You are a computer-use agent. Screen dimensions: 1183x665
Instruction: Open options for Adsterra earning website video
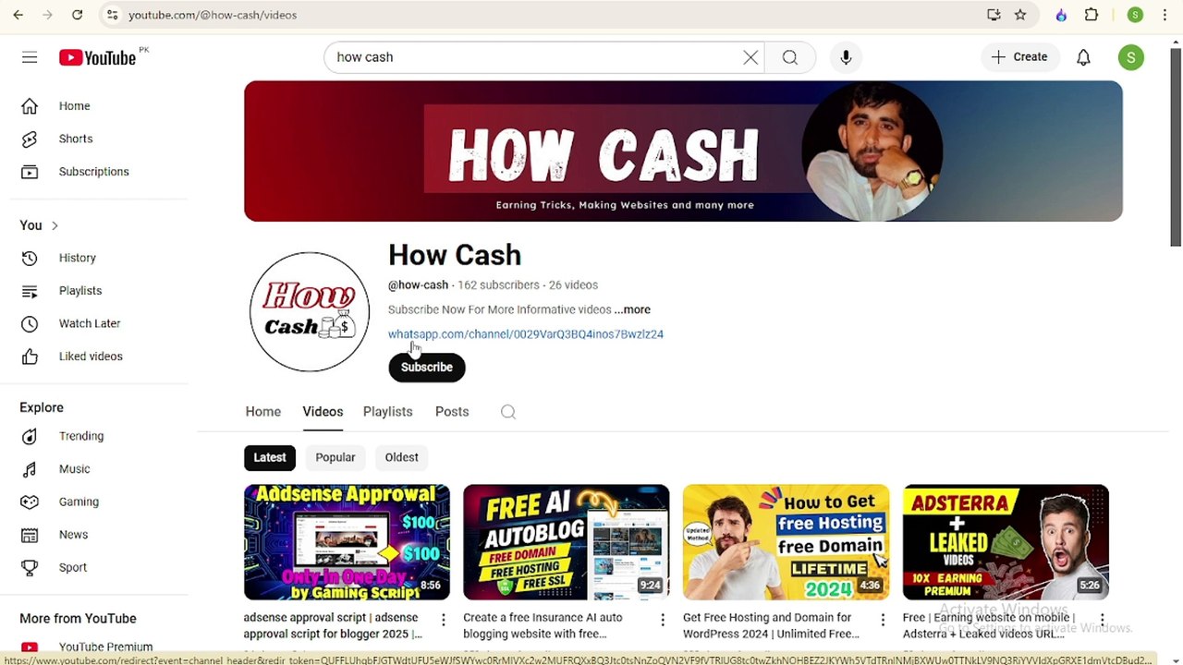(x=1102, y=620)
